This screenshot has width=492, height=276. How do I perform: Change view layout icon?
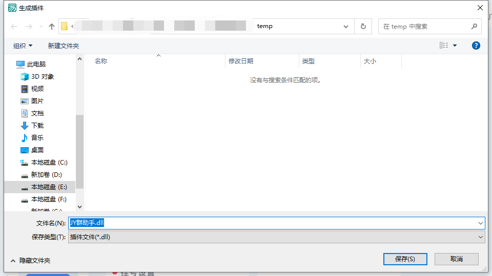(x=444, y=45)
